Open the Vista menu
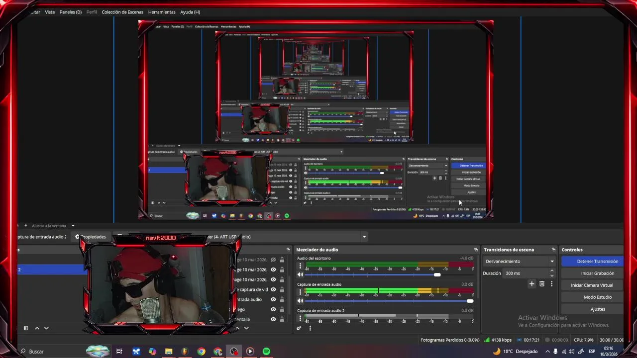This screenshot has width=637, height=358. (x=50, y=12)
